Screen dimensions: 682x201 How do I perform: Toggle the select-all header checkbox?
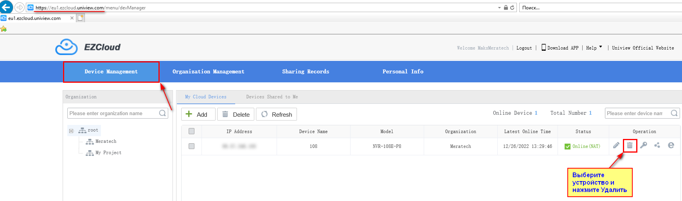point(191,132)
